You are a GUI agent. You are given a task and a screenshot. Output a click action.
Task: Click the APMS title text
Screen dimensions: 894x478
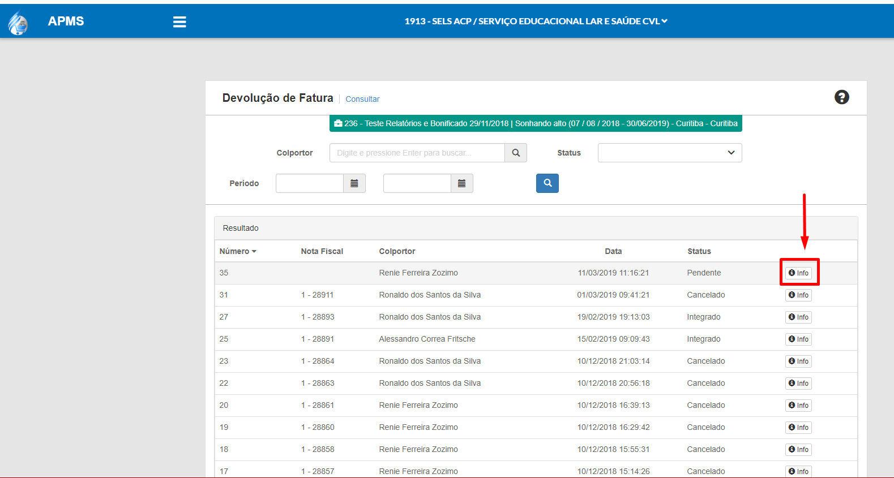coord(66,21)
